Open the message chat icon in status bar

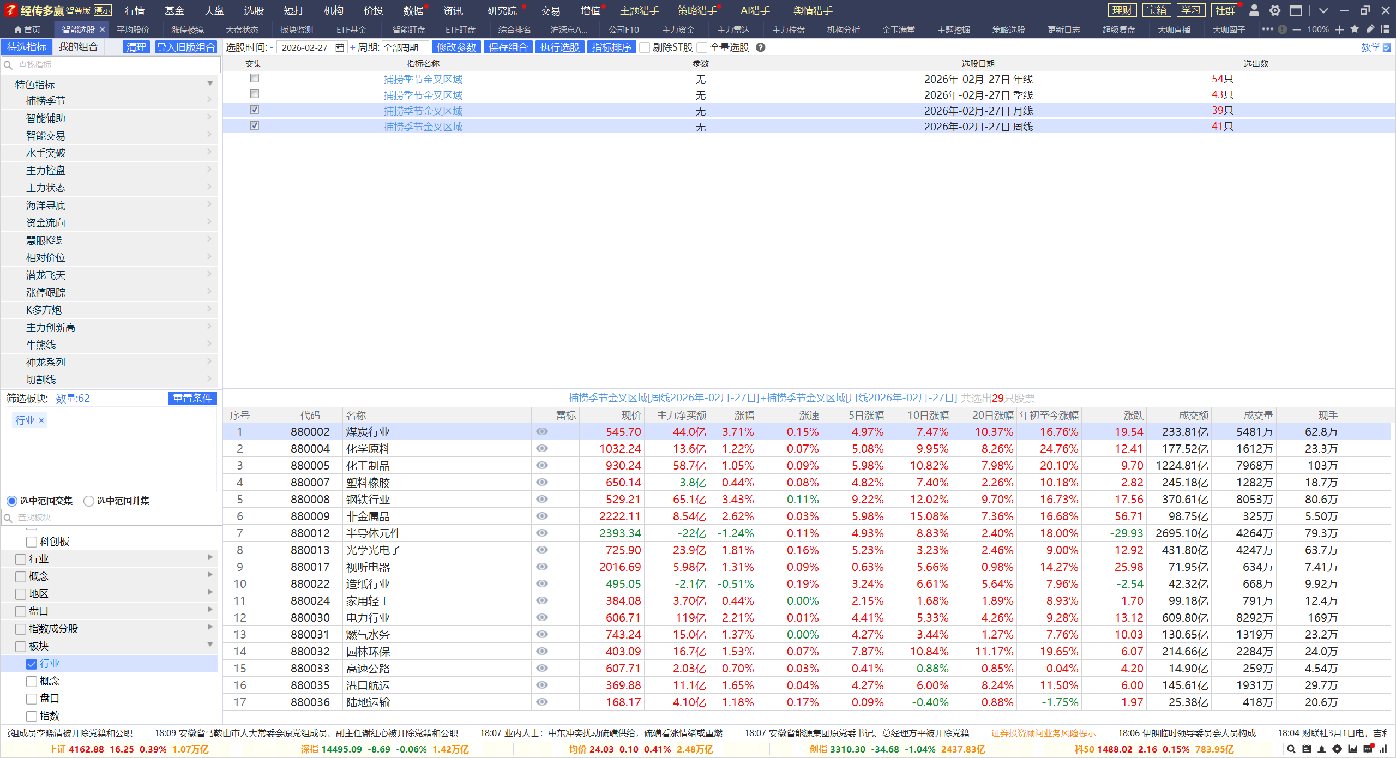click(1368, 749)
